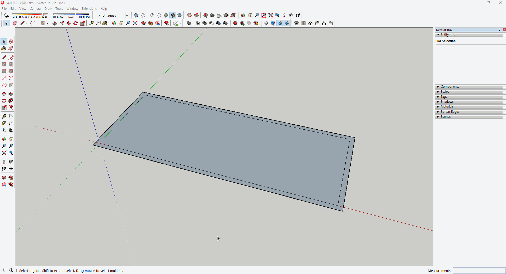This screenshot has width=506, height=274.
Task: Select the Make Component tool
Action: (x=11, y=42)
